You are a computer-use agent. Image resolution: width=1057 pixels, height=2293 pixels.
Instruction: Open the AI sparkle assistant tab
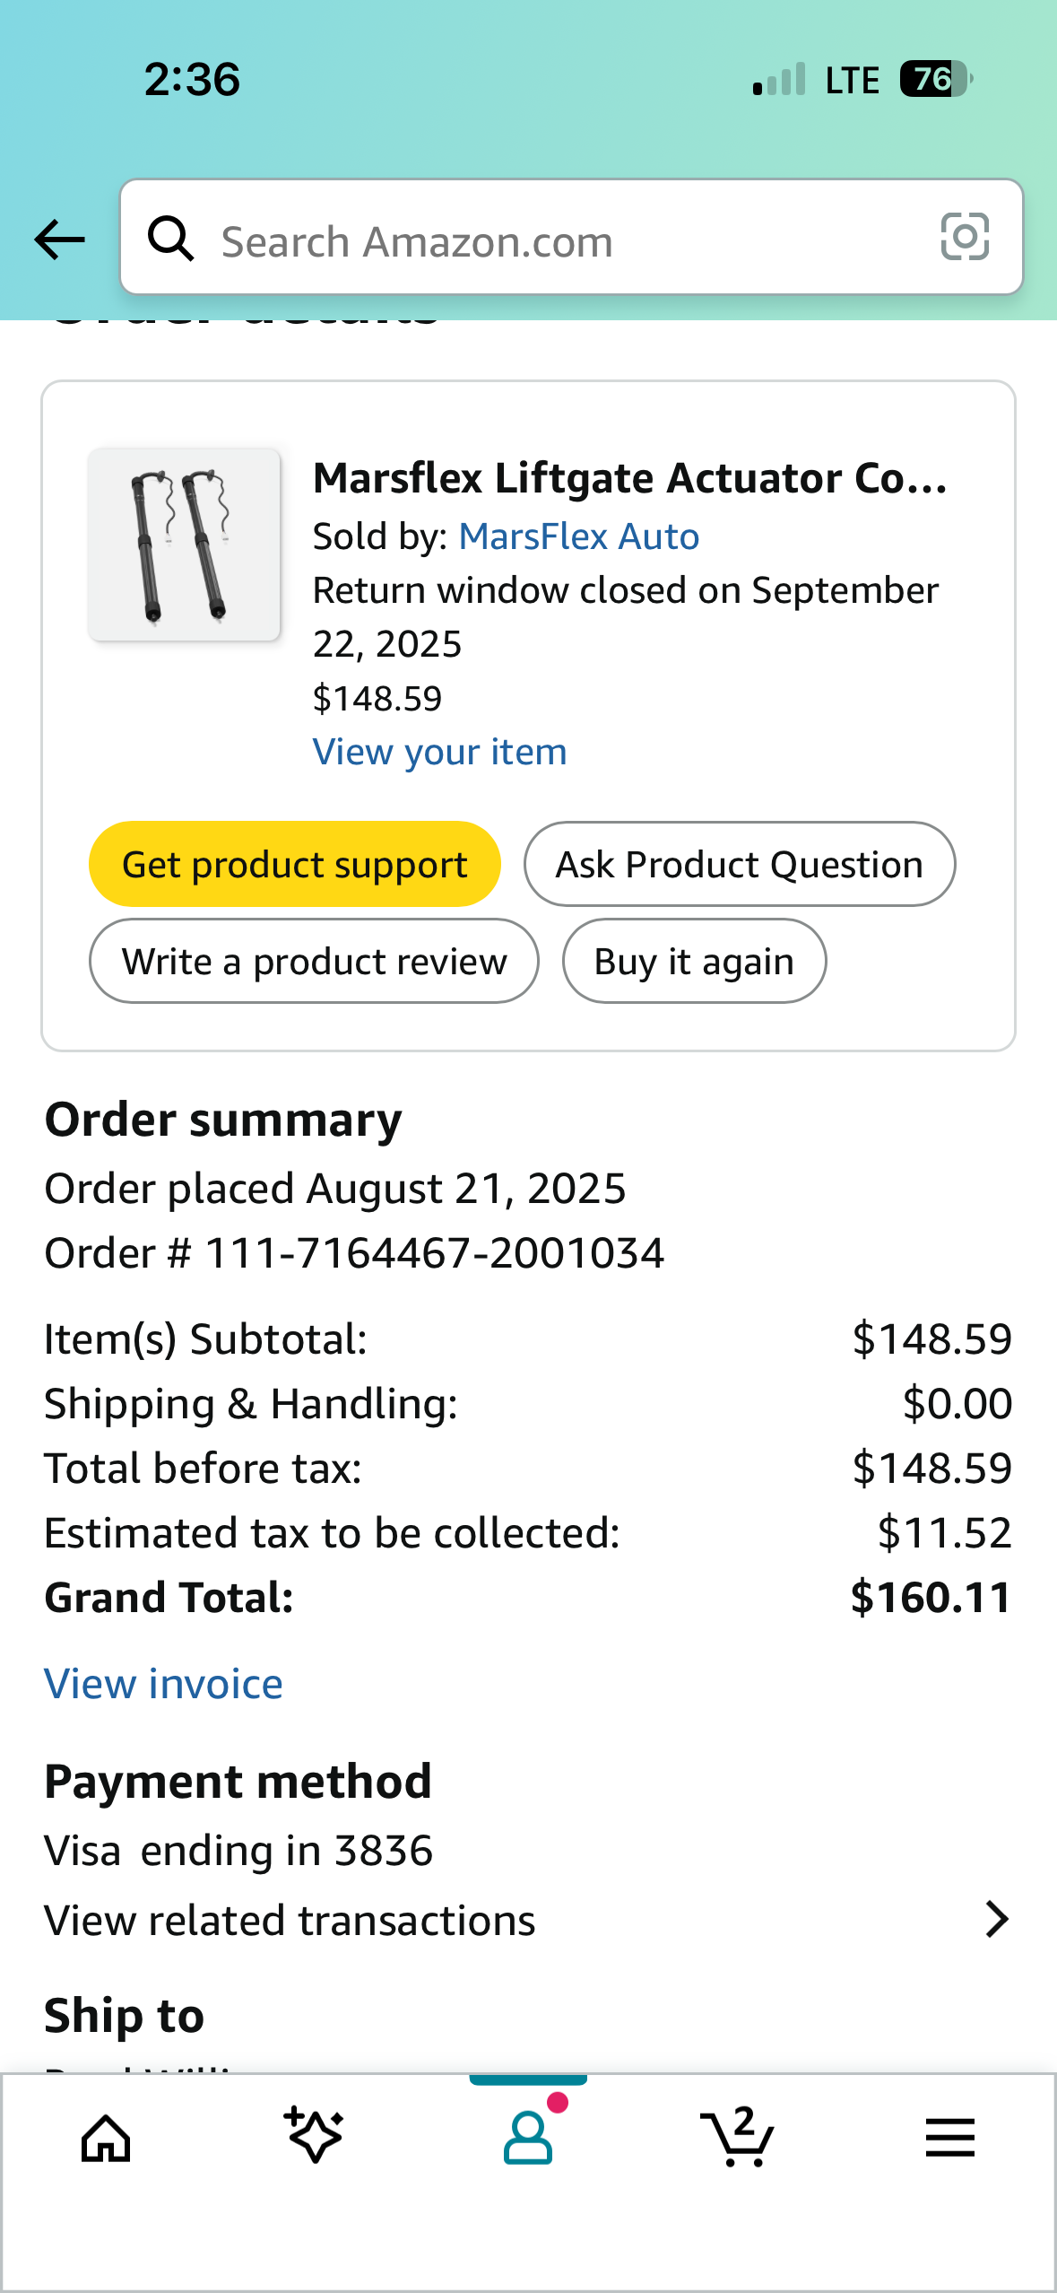[314, 2137]
